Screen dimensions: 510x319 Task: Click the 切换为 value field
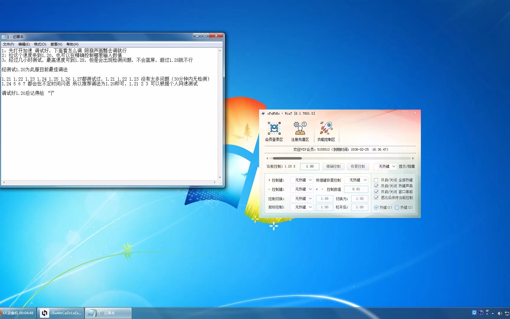(x=360, y=199)
